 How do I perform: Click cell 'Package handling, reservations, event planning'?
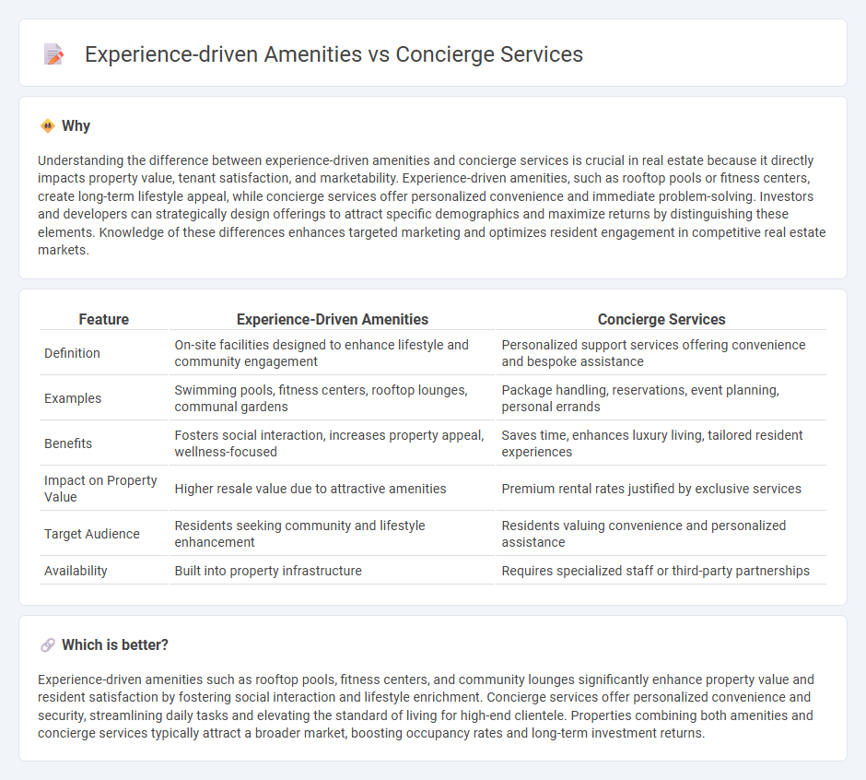pos(661,398)
